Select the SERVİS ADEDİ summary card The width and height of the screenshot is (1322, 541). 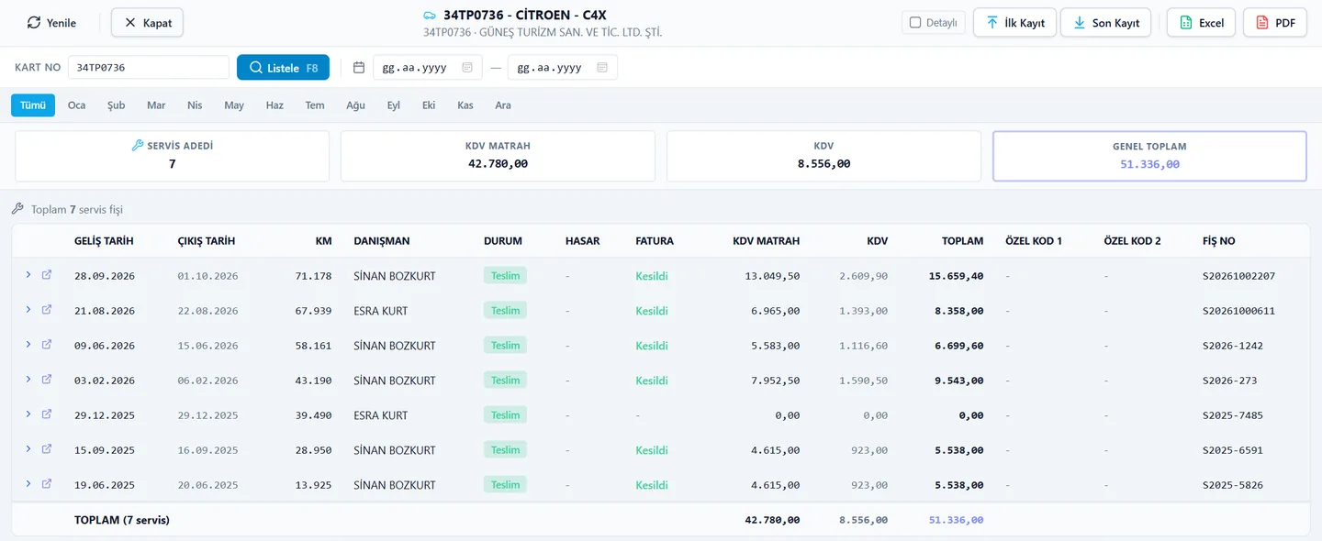172,156
